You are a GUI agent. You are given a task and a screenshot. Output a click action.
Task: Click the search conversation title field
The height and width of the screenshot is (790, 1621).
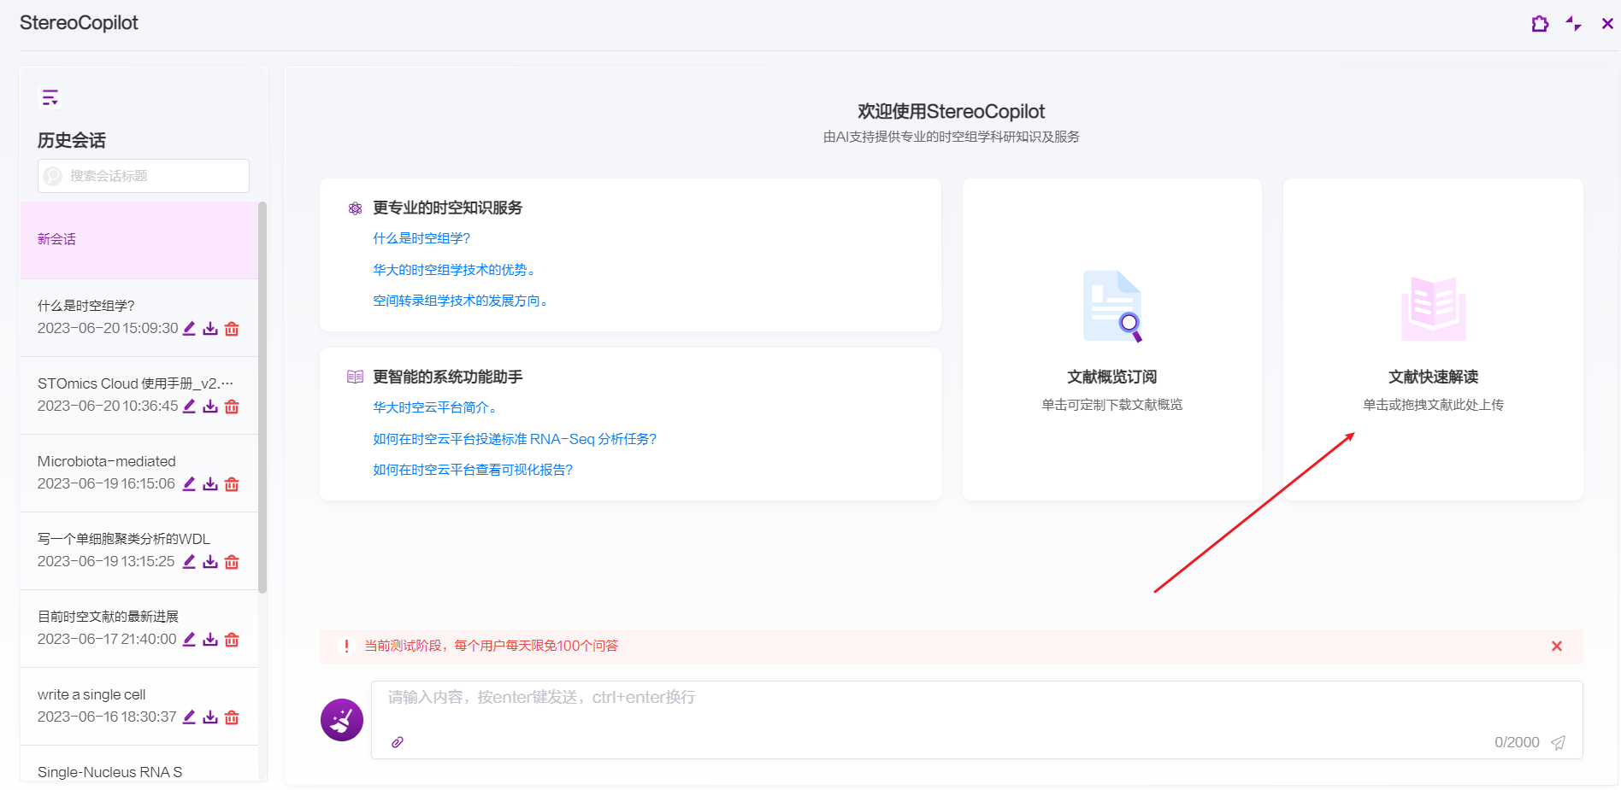point(144,176)
